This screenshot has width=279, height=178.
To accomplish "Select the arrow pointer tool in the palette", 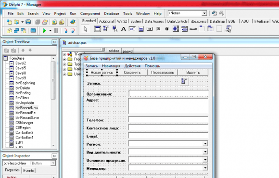I will 86,29.
